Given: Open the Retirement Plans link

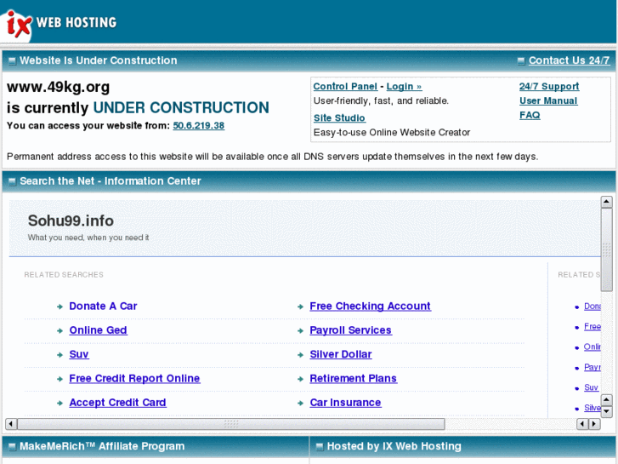Looking at the screenshot, I should point(353,378).
